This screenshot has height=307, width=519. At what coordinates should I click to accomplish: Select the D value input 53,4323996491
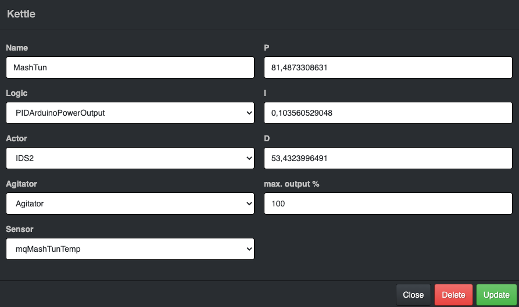pyautogui.click(x=388, y=158)
